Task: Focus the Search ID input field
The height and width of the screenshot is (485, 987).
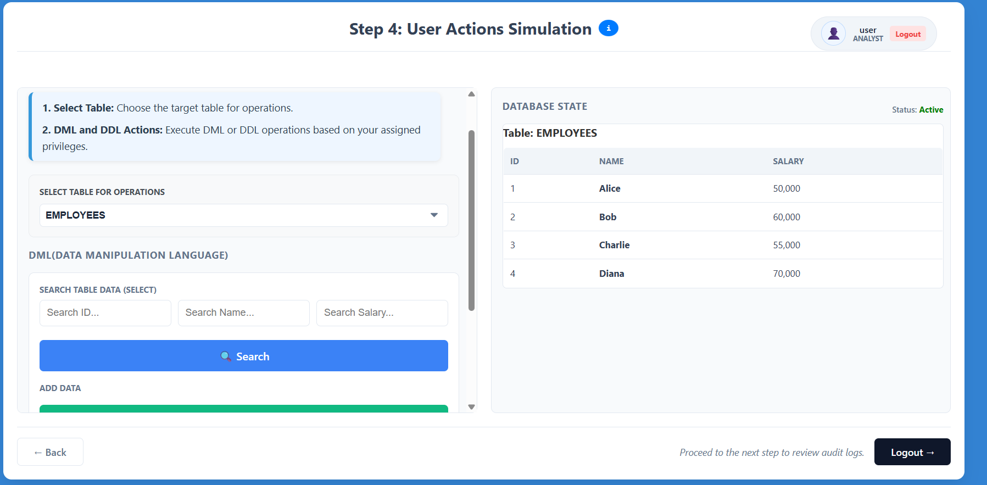Action: (105, 313)
